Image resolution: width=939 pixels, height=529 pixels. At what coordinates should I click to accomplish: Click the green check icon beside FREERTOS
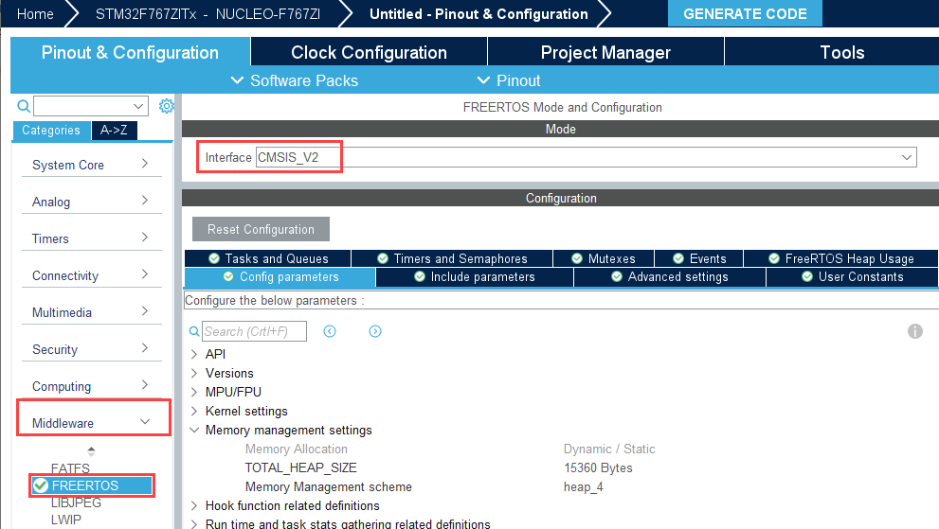click(41, 485)
